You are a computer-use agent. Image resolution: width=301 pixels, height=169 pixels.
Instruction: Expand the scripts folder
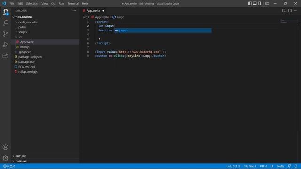[23, 32]
